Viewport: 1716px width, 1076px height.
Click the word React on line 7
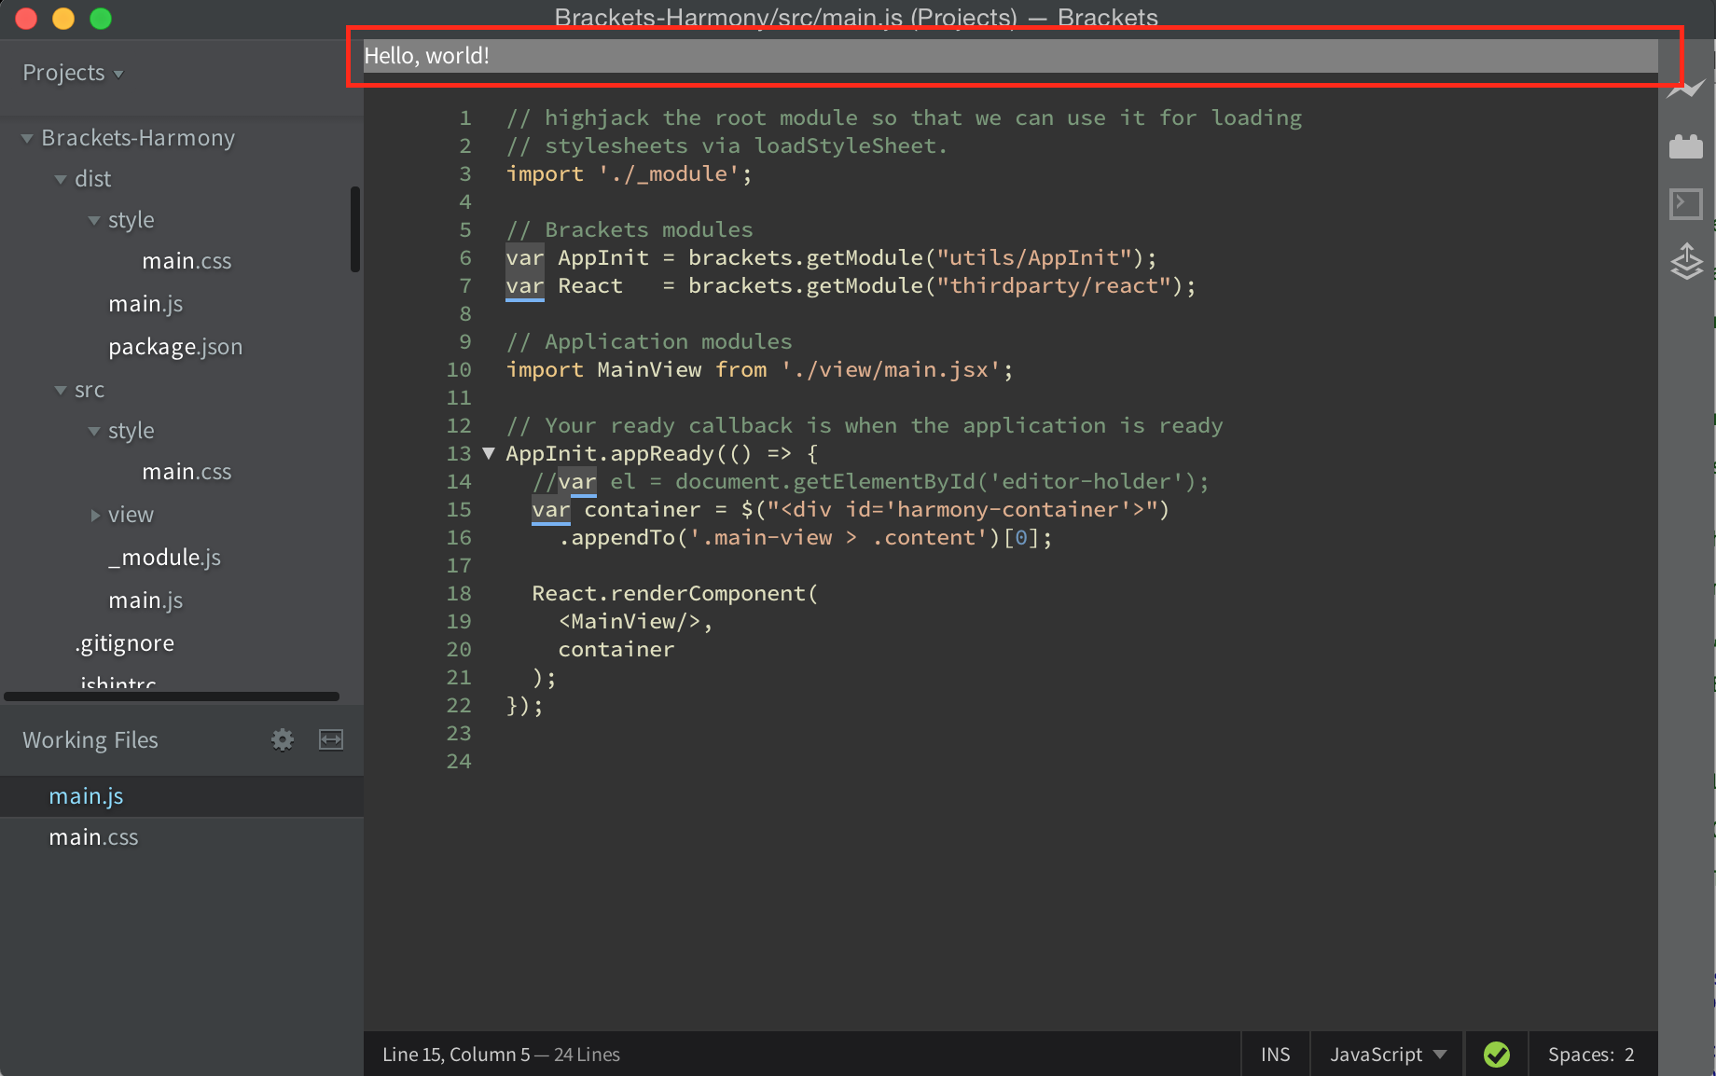click(590, 285)
